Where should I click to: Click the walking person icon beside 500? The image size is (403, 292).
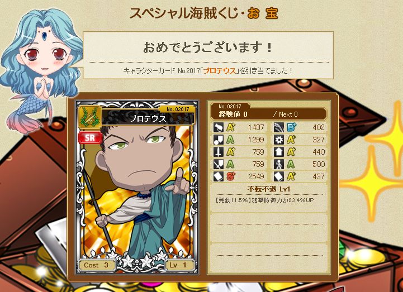click(x=279, y=164)
